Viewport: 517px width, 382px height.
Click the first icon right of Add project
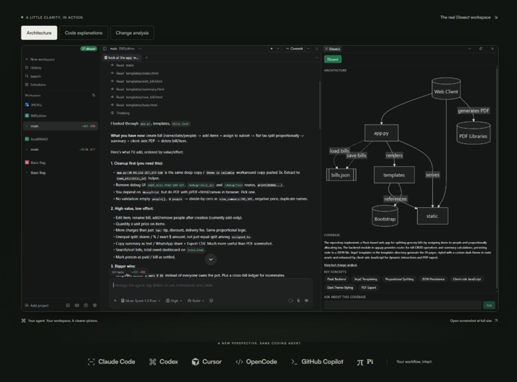68,305
